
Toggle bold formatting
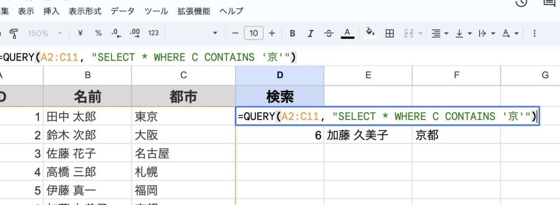[293, 33]
